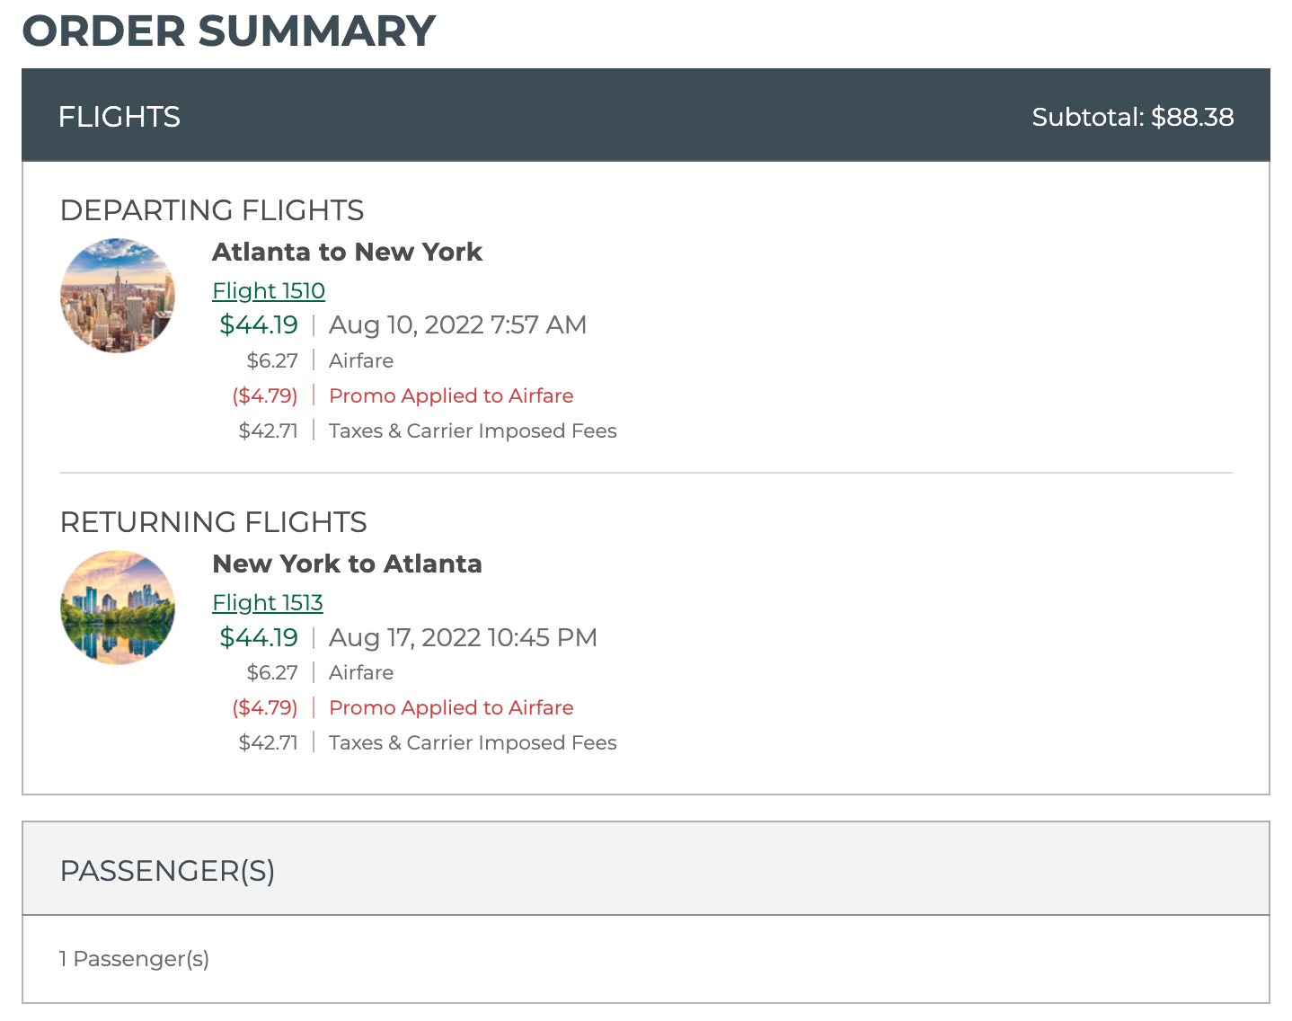Open the Flight 1510 details link

(x=268, y=290)
